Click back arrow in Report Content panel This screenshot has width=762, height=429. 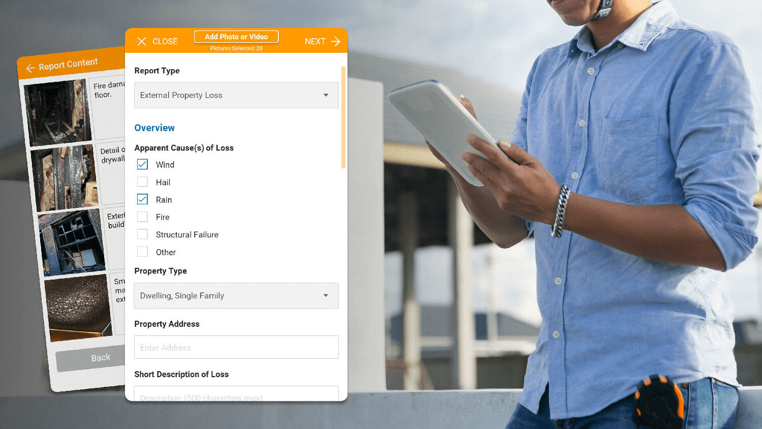pos(30,68)
